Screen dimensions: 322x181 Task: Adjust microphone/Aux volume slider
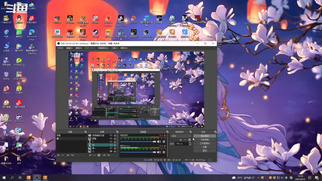tap(138, 152)
